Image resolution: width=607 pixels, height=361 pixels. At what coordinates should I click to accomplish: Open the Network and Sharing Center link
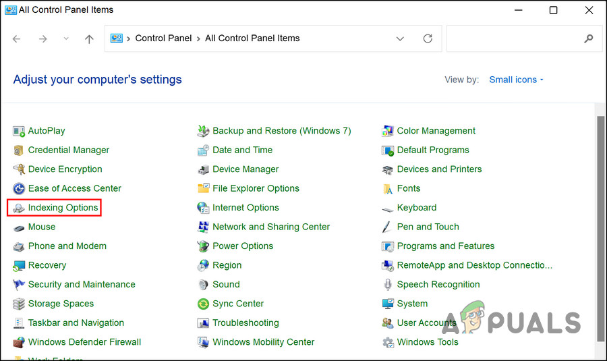(x=271, y=227)
